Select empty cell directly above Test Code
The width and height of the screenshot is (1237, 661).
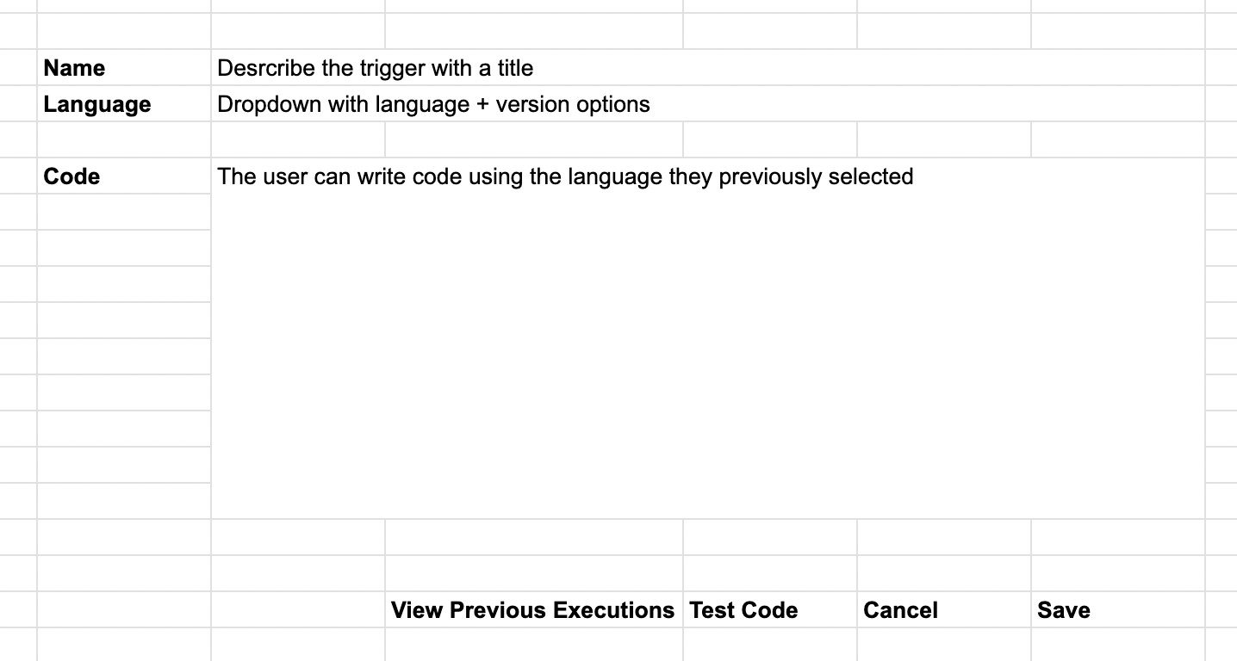770,573
